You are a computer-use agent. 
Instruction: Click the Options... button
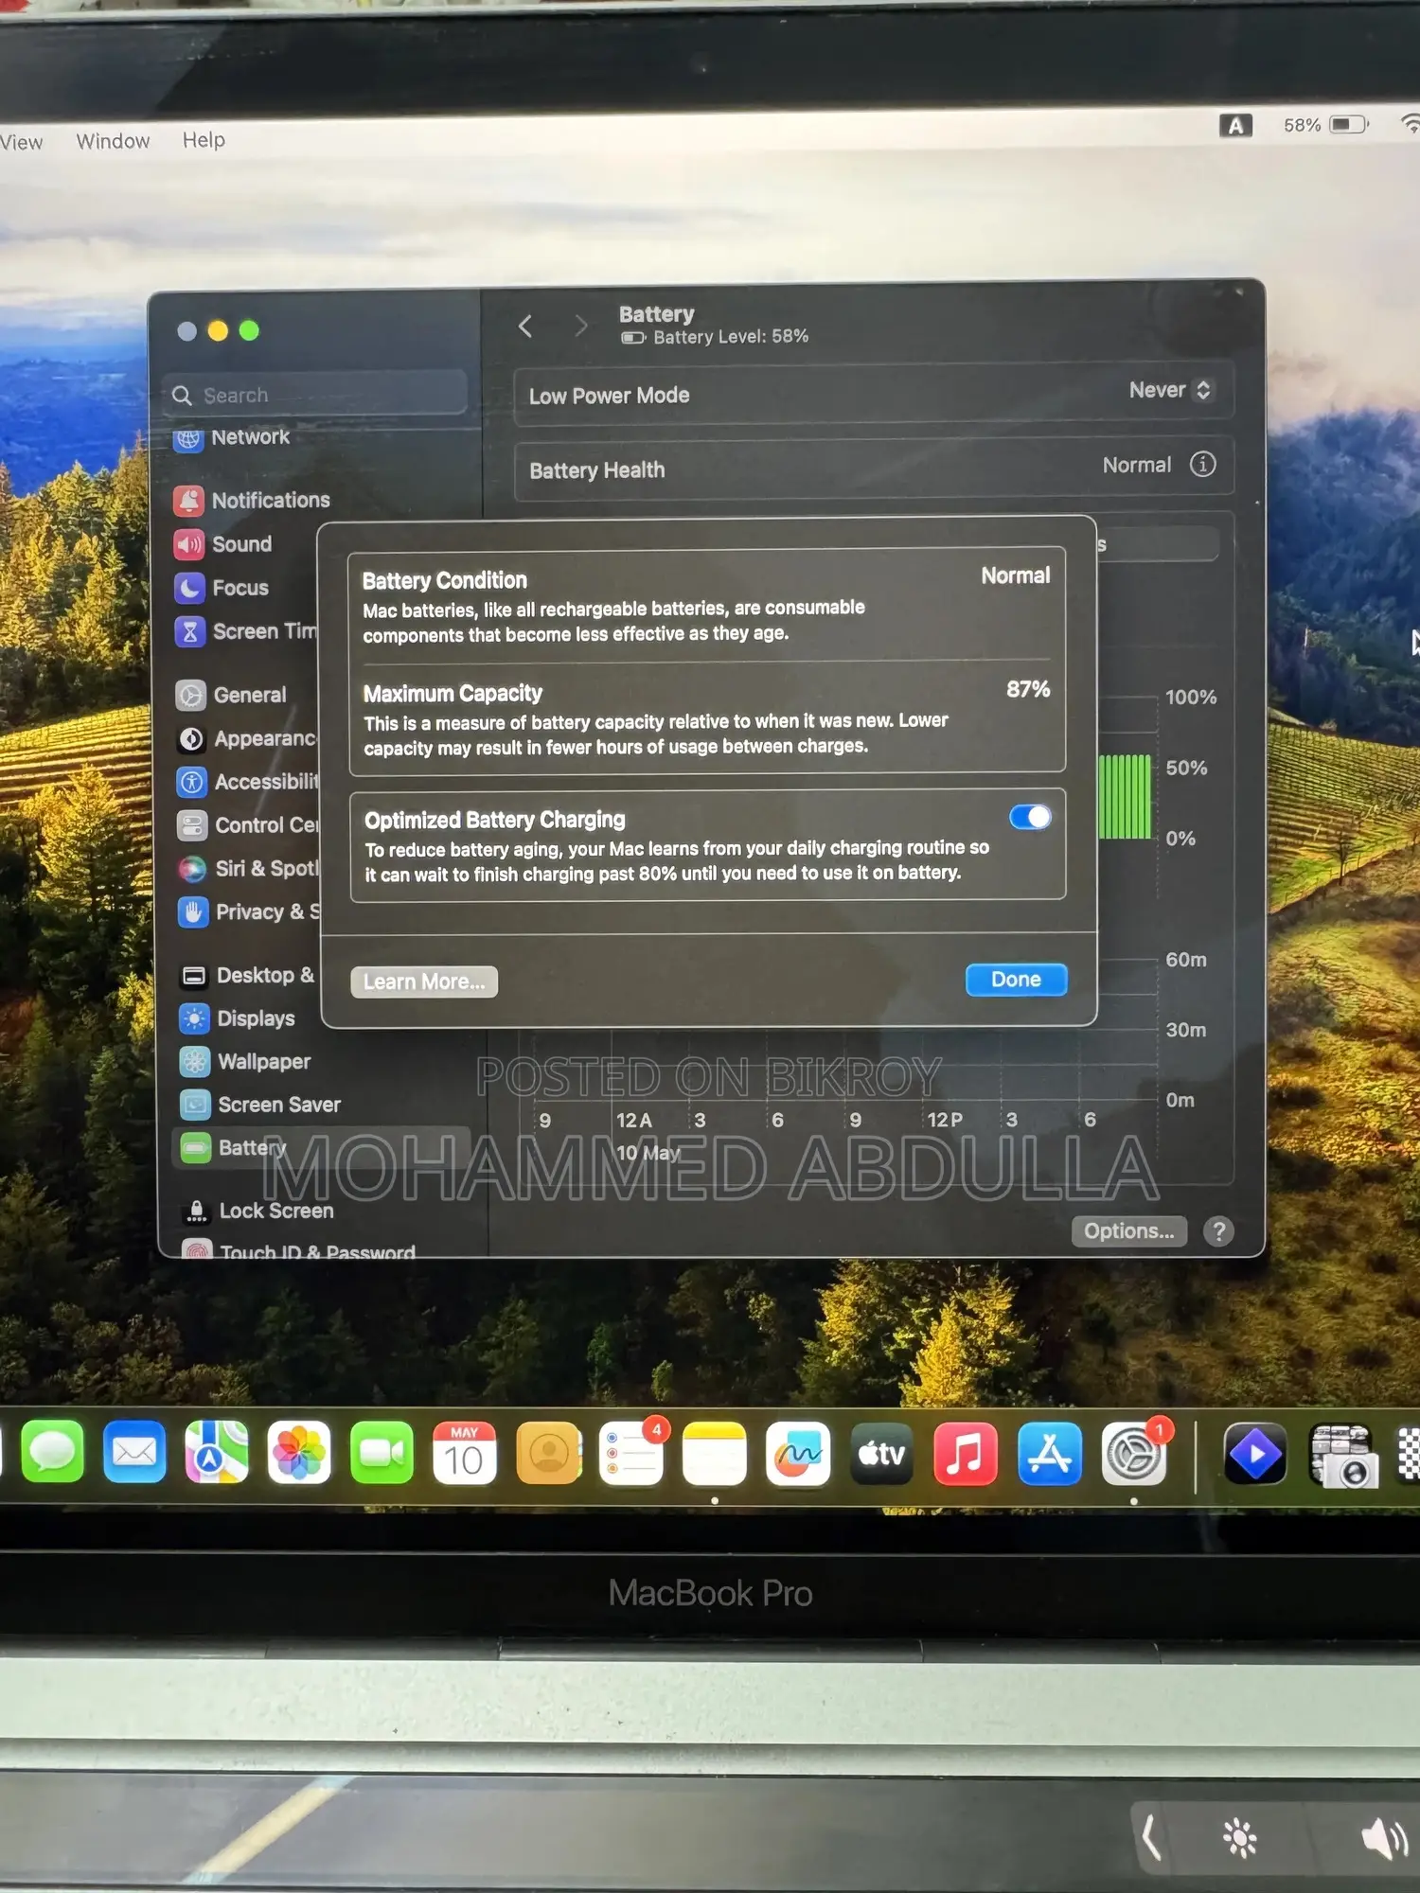(x=1128, y=1230)
